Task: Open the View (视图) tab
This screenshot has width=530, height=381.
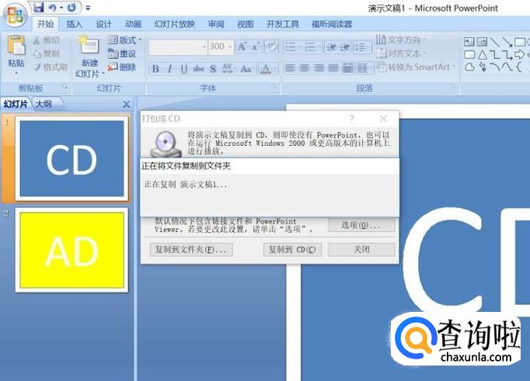Action: tap(245, 24)
